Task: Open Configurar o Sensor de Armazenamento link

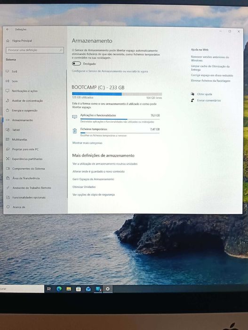Action: pos(110,71)
